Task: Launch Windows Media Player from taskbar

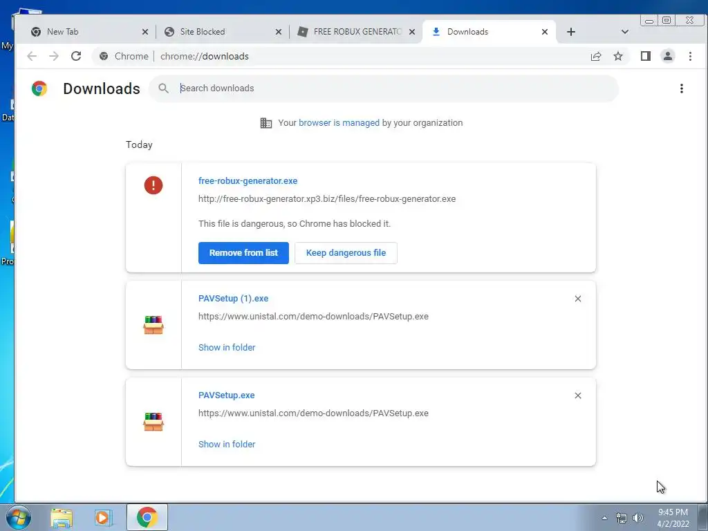Action: (104, 518)
